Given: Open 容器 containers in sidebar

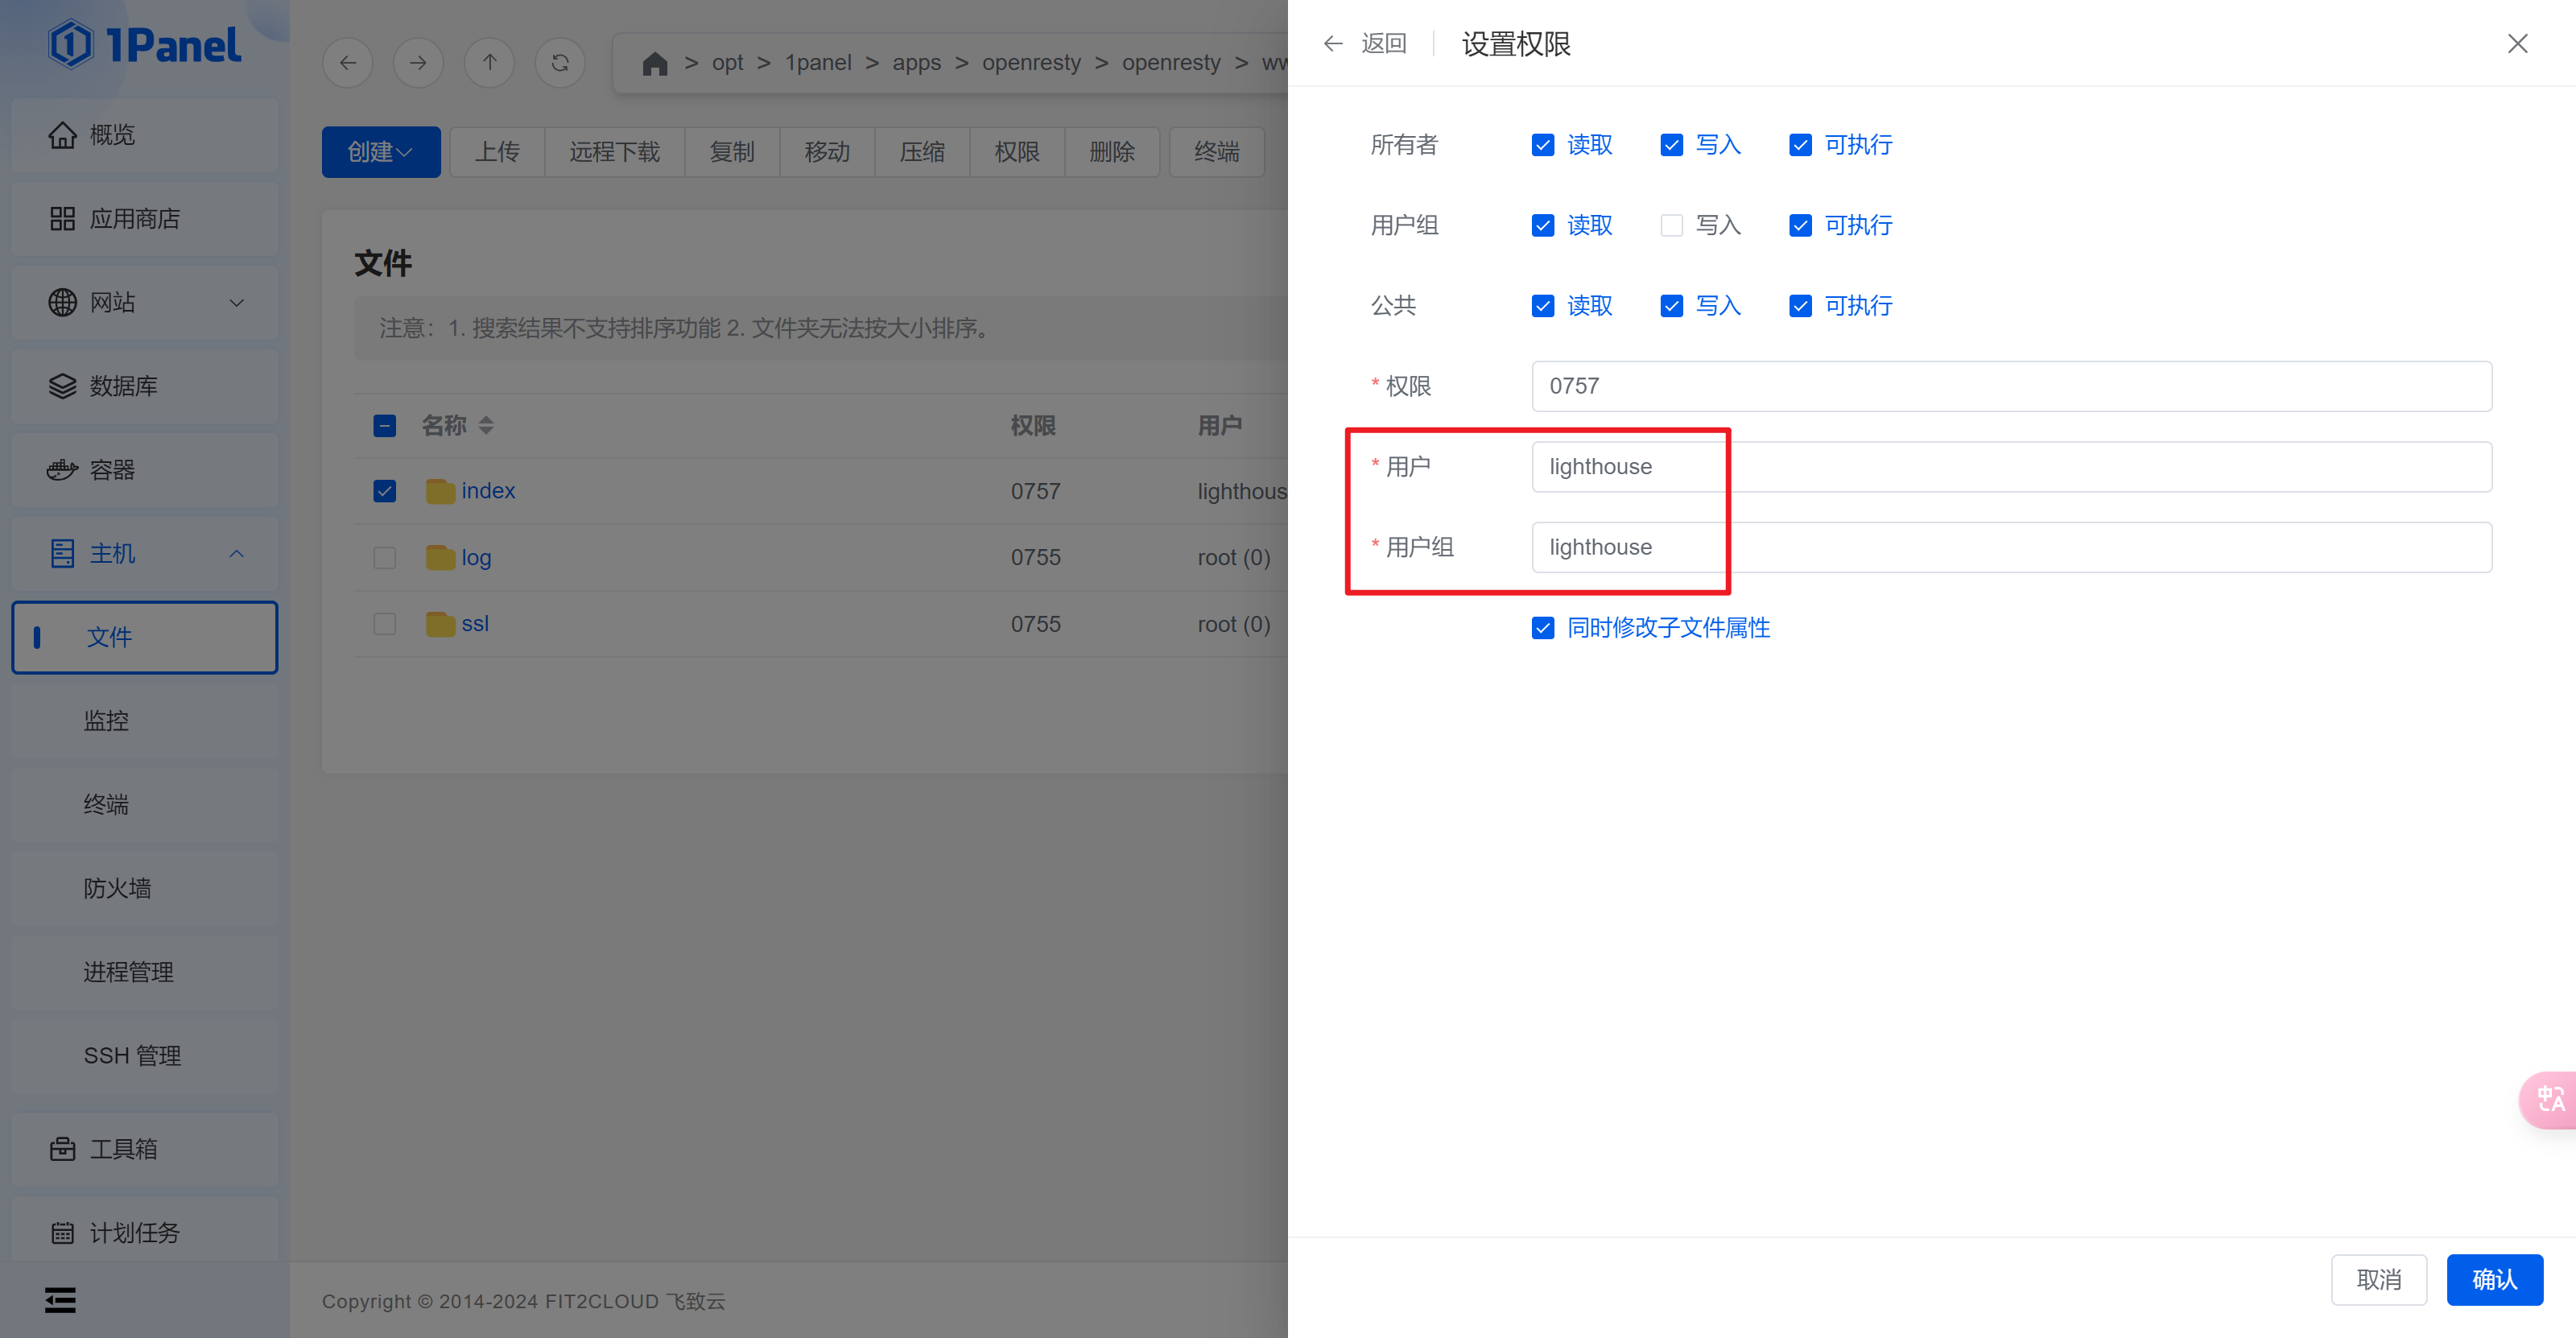Looking at the screenshot, I should [145, 470].
